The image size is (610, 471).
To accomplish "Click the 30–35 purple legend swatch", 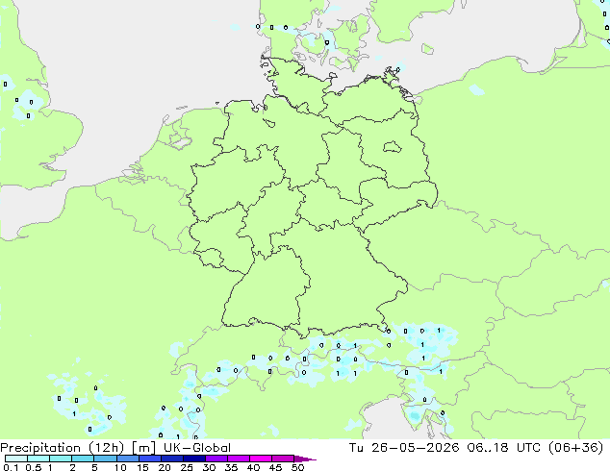I will point(216,459).
